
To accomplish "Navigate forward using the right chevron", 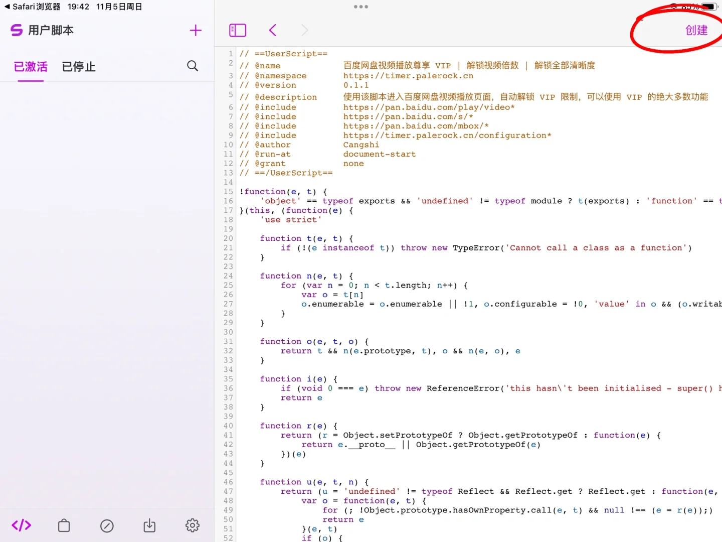I will coord(305,30).
